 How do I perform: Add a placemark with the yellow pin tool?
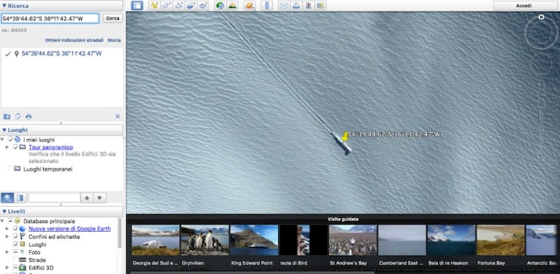[x=154, y=5]
